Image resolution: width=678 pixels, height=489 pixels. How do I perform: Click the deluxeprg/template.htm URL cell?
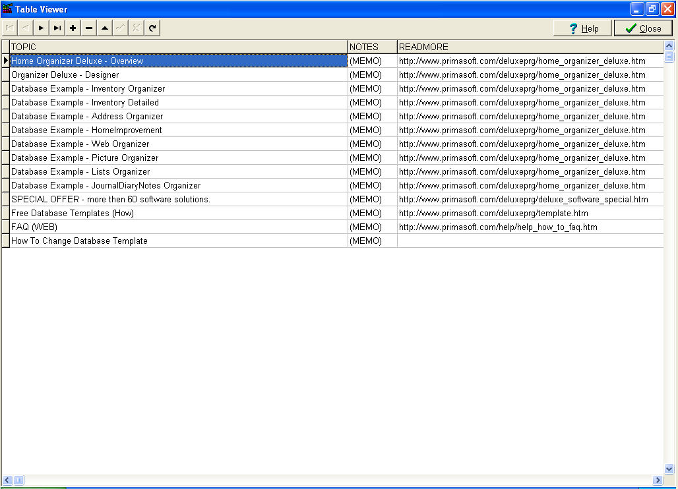(x=530, y=213)
